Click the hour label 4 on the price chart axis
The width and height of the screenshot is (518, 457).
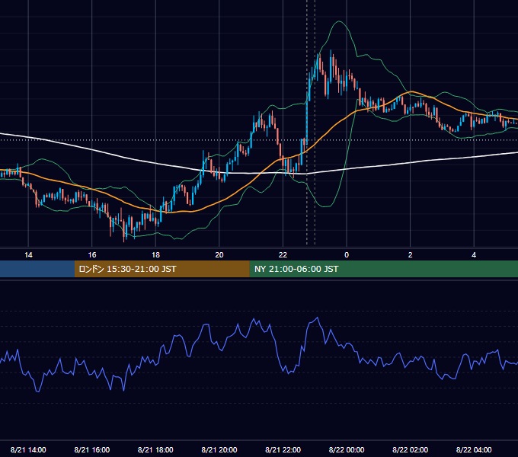pyautogui.click(x=474, y=255)
